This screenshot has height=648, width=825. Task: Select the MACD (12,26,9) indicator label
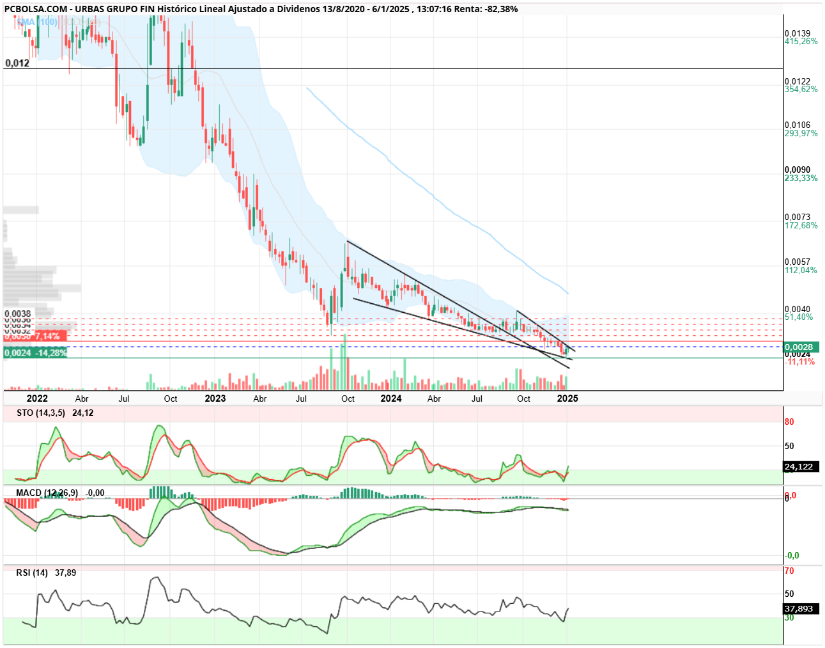(x=47, y=493)
